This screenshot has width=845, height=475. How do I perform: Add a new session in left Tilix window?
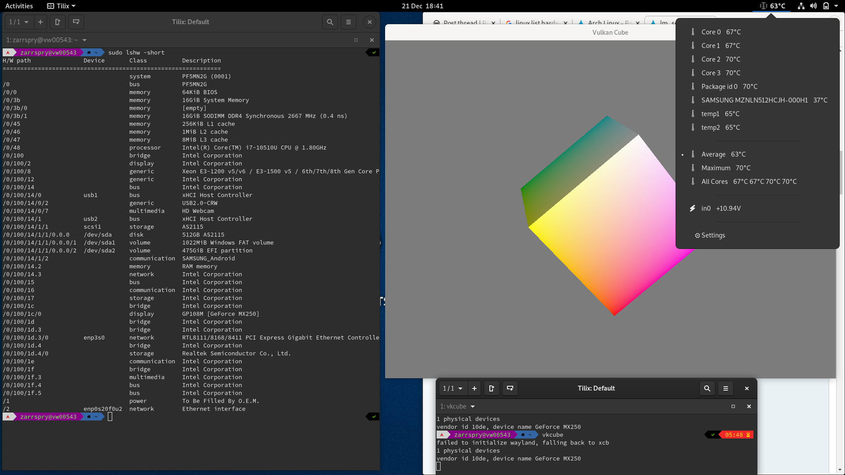pos(40,22)
